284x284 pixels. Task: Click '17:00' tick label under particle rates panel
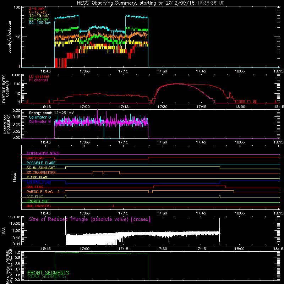(x=84, y=107)
